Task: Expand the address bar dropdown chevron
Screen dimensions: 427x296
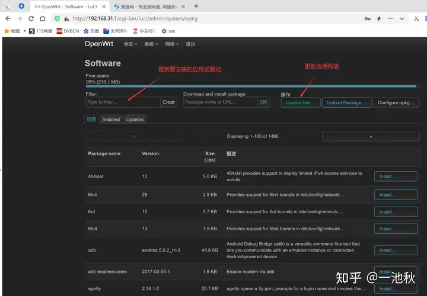Action: pyautogui.click(x=401, y=19)
